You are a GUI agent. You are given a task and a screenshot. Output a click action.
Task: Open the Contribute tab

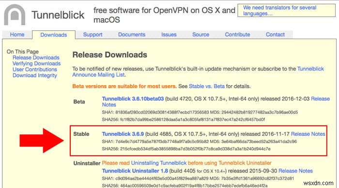tap(237, 34)
